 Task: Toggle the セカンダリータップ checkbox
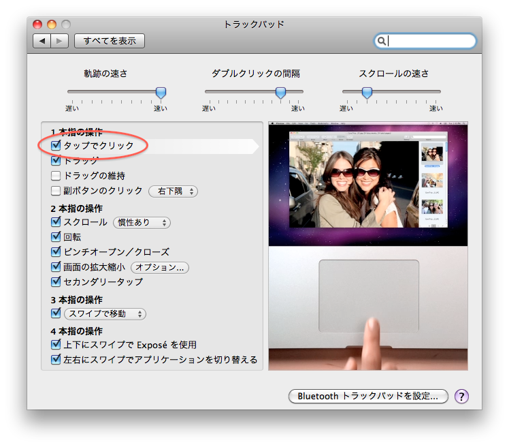coord(56,281)
